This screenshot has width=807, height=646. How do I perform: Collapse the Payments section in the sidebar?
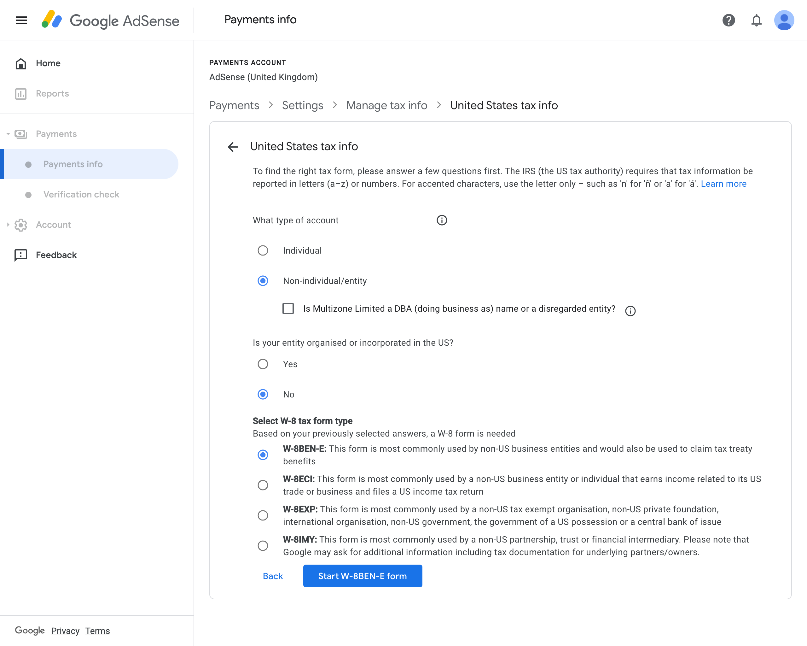(8, 134)
